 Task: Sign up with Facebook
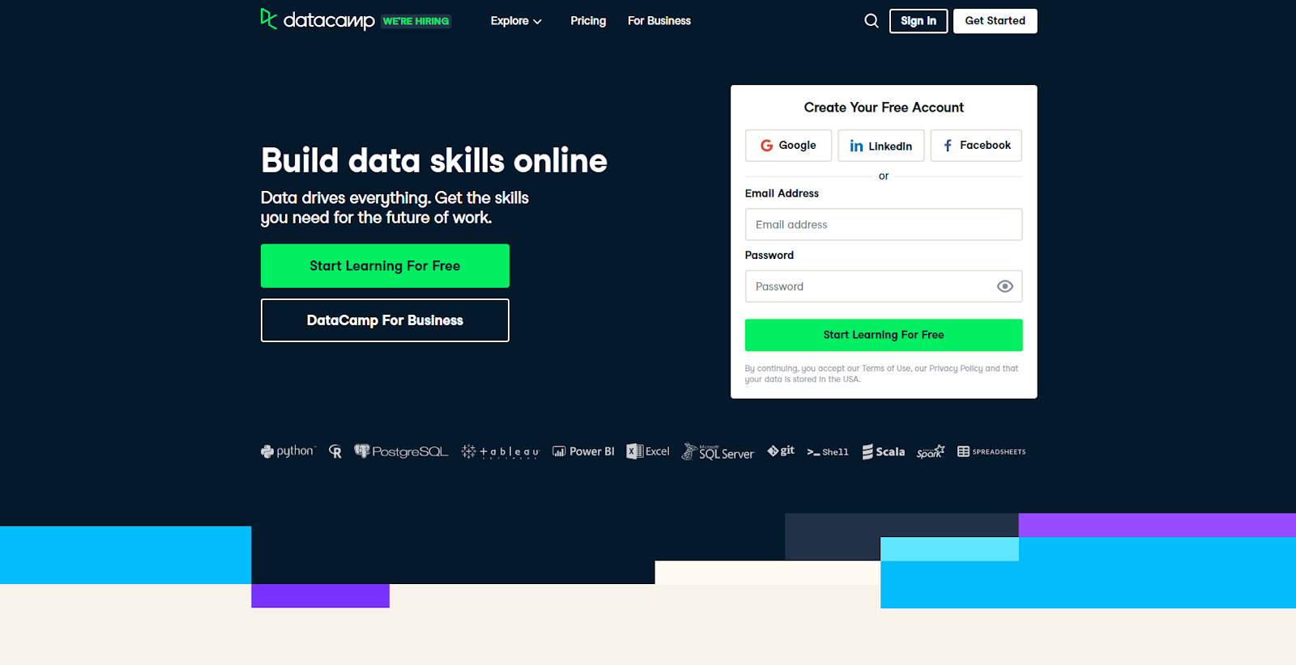pyautogui.click(x=976, y=146)
